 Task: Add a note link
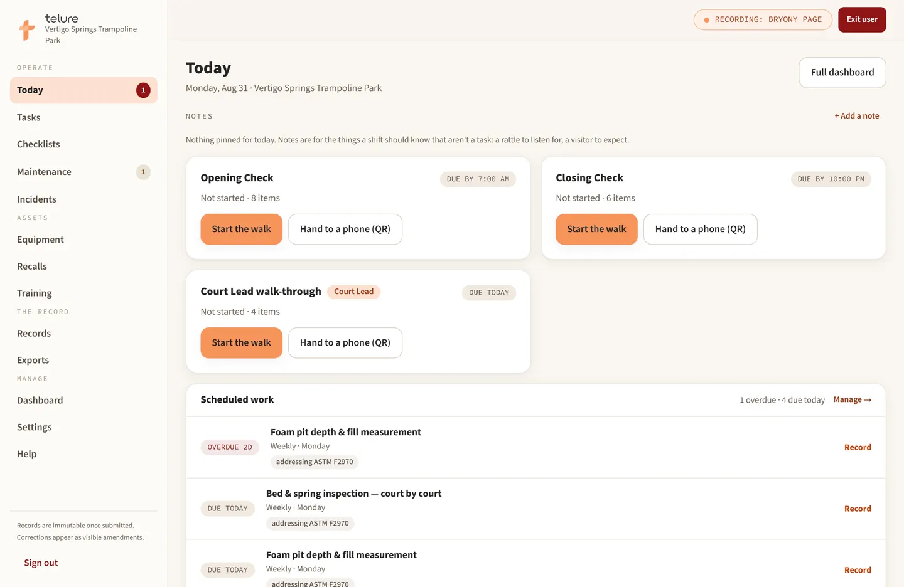tap(856, 116)
